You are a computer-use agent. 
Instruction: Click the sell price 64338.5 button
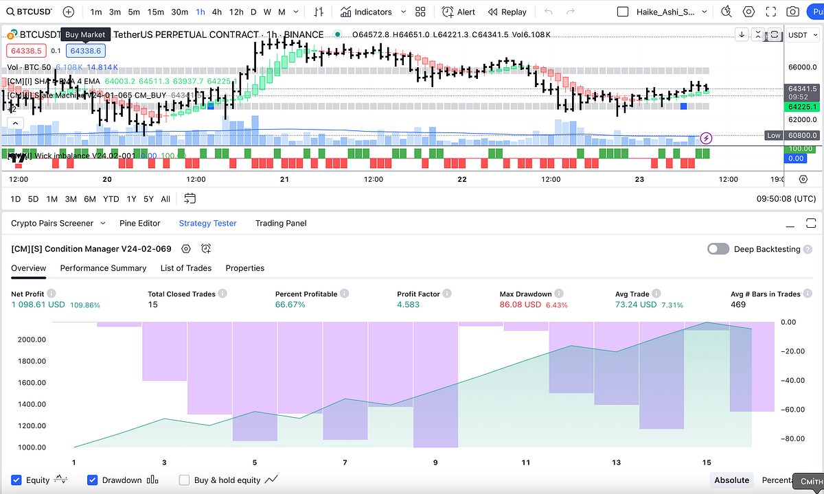point(26,50)
